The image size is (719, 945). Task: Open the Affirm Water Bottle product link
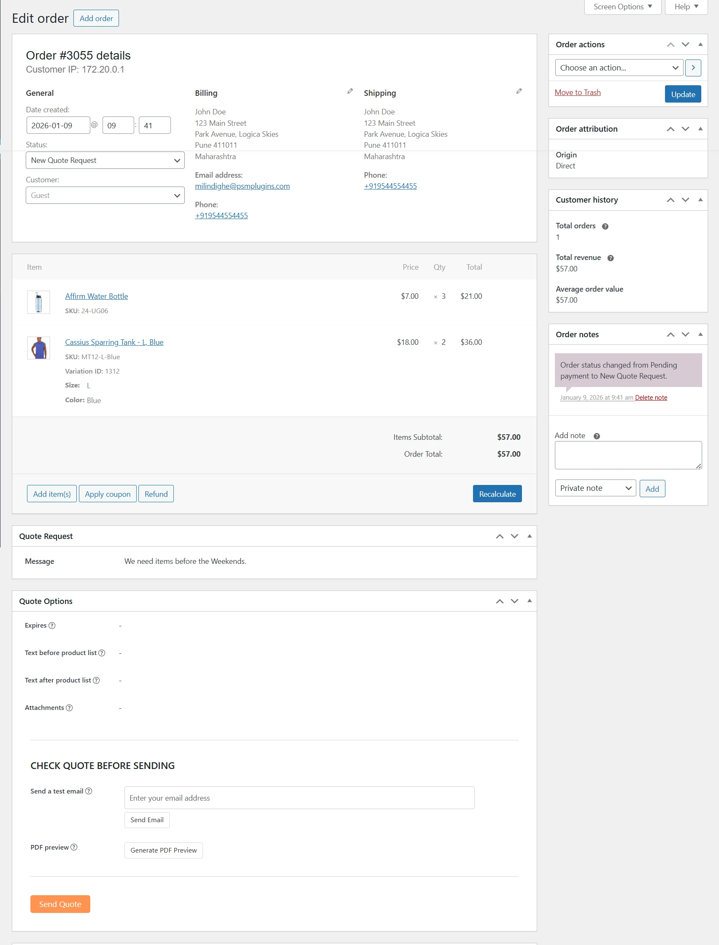tap(96, 296)
